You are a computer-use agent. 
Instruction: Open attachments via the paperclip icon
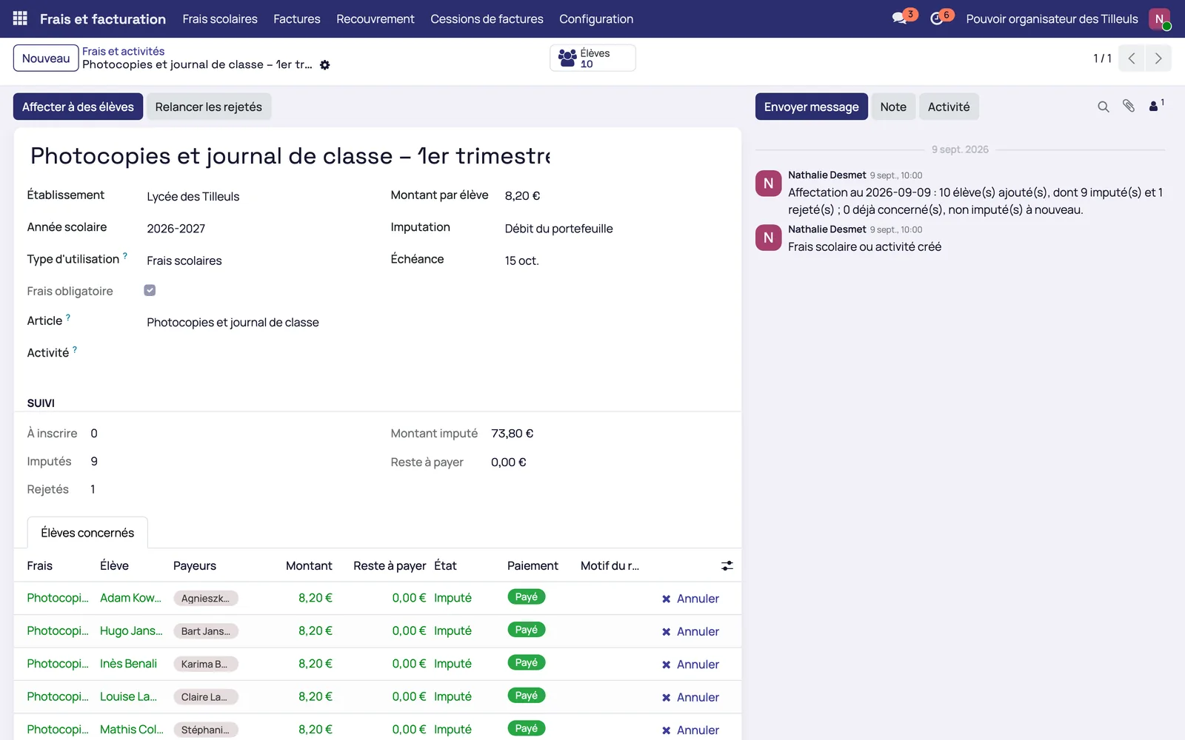point(1129,107)
